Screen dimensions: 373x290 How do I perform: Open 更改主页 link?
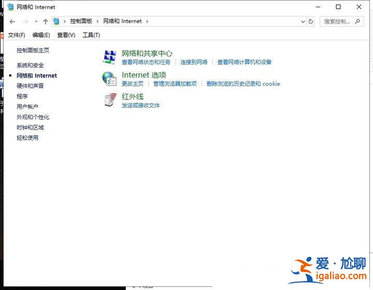133,84
